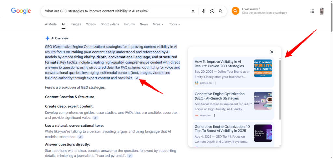Switch to the Images tab

tap(76, 24)
